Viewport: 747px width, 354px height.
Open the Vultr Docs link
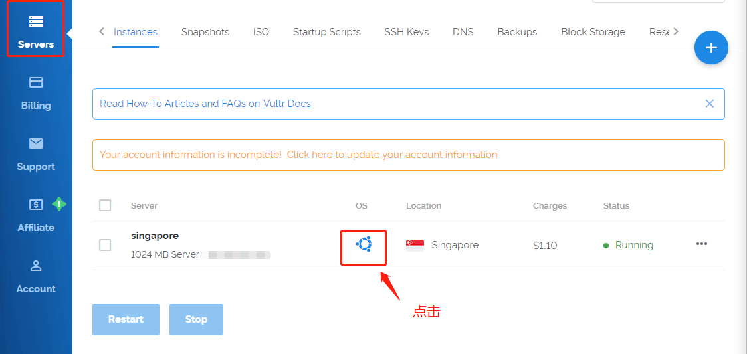pos(287,104)
